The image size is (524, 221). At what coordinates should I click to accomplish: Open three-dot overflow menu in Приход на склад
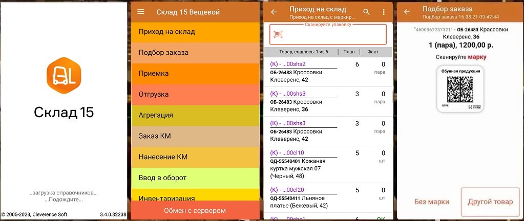point(384,12)
